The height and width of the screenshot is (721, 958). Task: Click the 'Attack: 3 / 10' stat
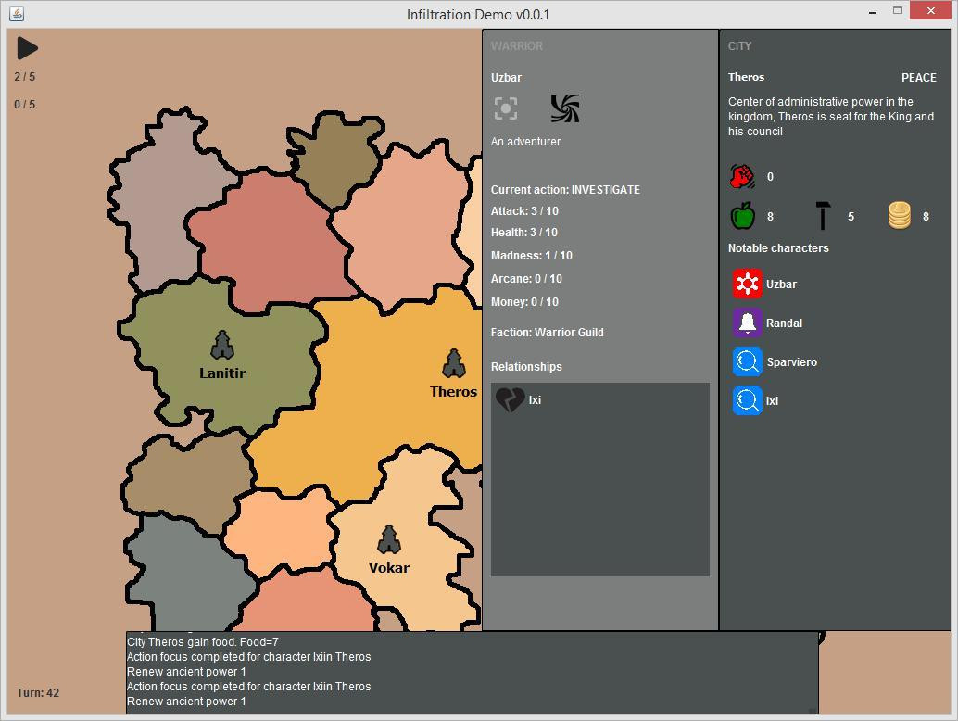tap(524, 210)
